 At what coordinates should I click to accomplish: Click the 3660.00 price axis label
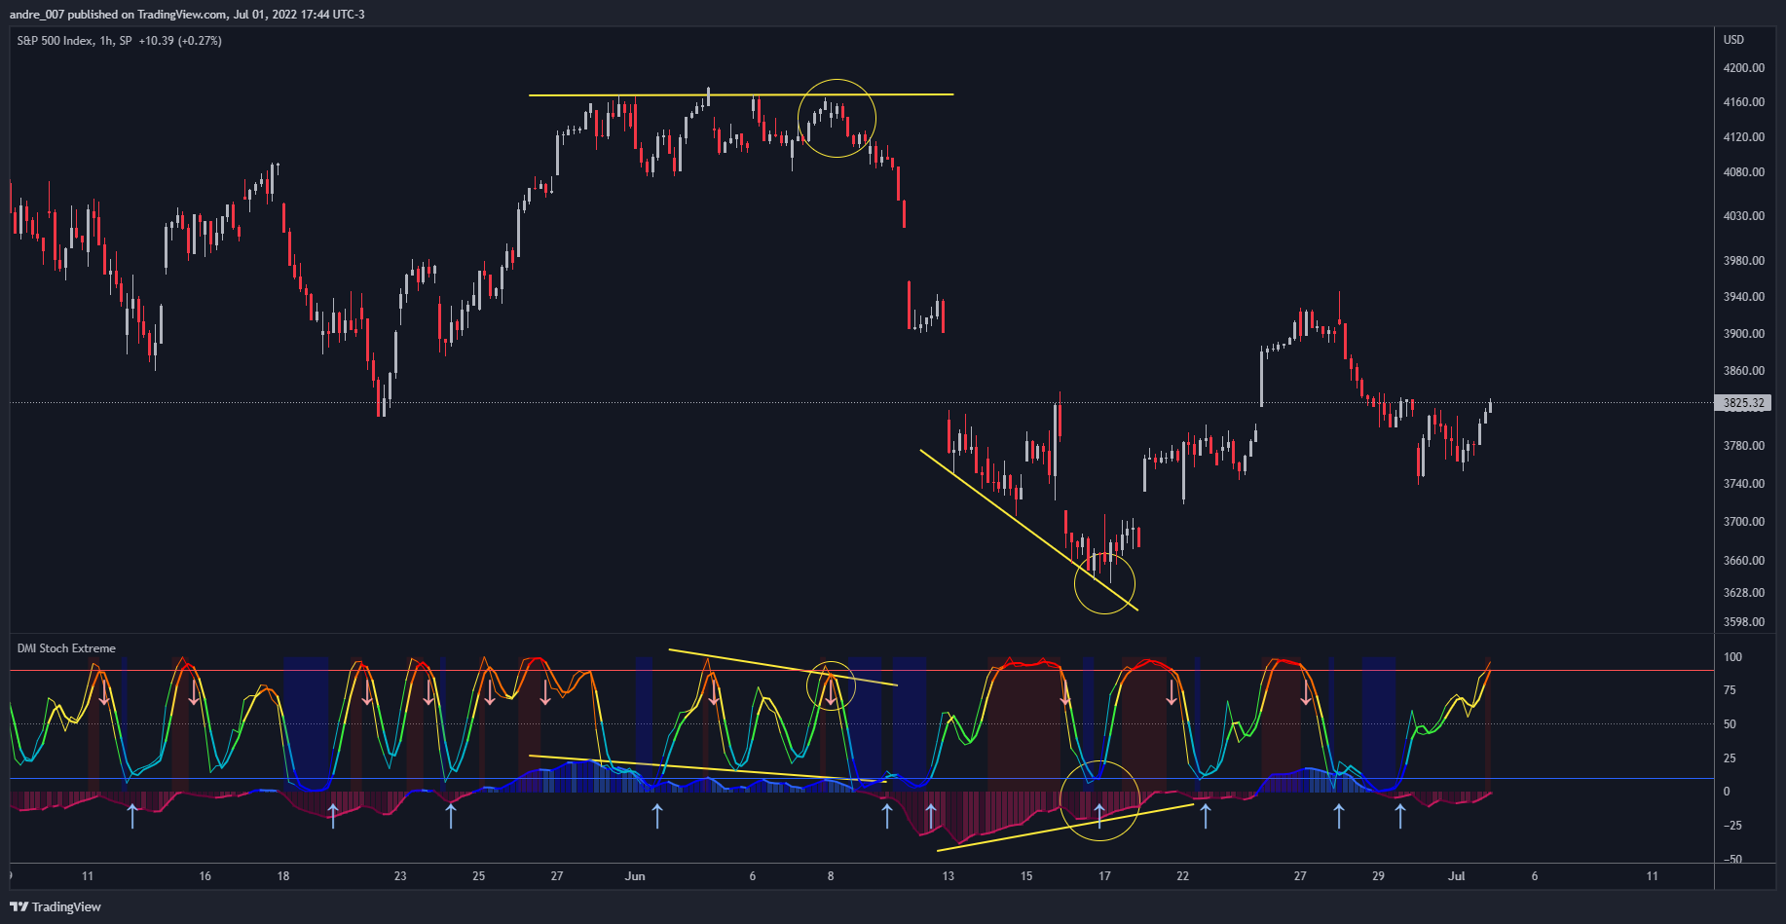(x=1743, y=561)
